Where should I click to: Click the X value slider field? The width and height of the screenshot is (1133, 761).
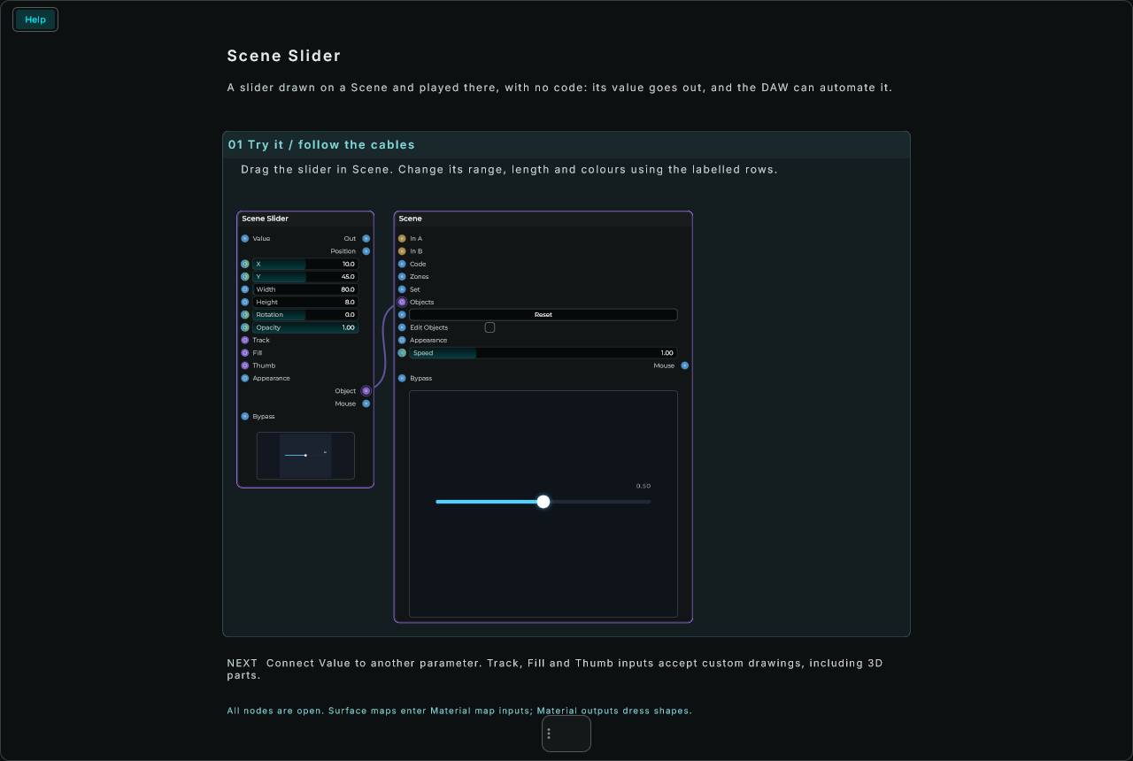tap(305, 264)
